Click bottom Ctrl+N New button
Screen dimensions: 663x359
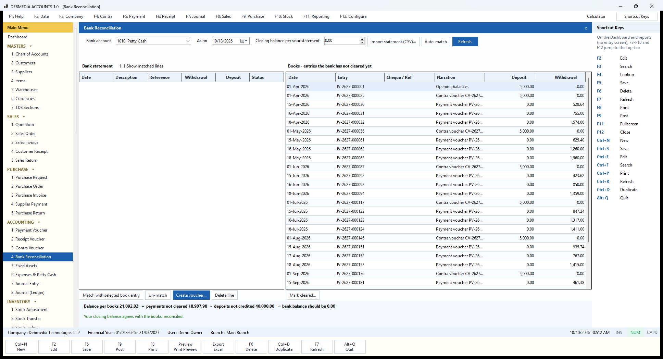click(21, 347)
